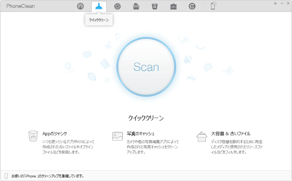292x181 pixels.
Task: Open the wireless connection toolbar icon
Action: 80,6
